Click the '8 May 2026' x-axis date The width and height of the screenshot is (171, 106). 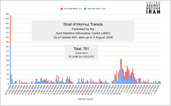click(x=74, y=89)
